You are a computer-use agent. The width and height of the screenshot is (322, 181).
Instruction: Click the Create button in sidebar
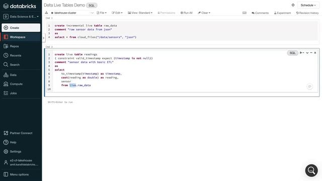21,28
